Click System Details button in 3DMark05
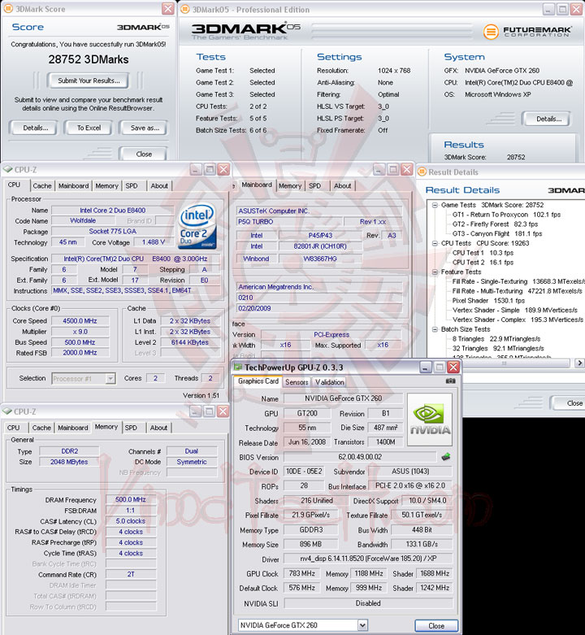This screenshot has height=635, width=585. [x=548, y=119]
